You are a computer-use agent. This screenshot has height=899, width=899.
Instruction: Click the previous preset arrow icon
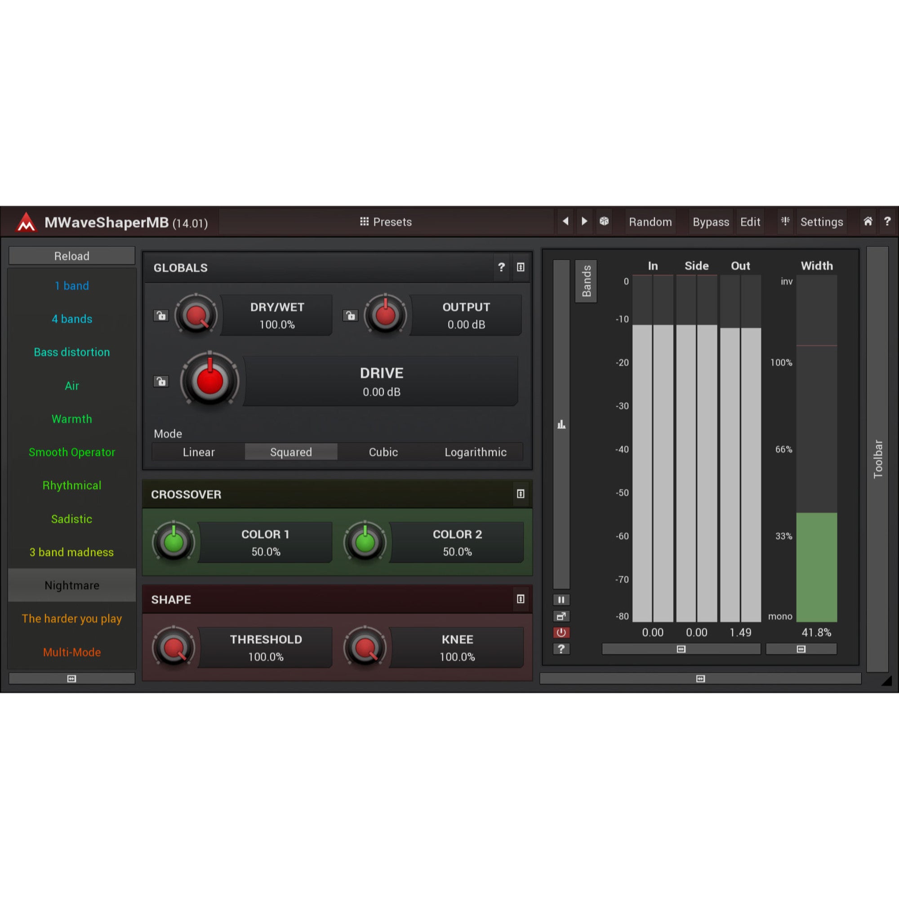pos(565,222)
